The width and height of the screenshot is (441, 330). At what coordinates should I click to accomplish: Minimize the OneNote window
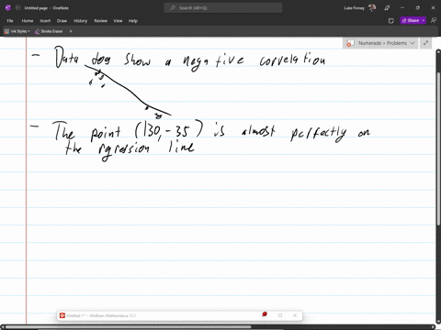coord(402,8)
